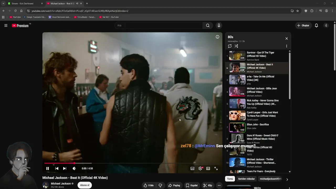Open the YouTube hamburger guide menu
This screenshot has height=189, width=336.
point(6,25)
